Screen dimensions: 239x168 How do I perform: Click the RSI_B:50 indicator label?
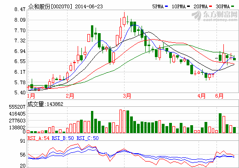coord(63,138)
